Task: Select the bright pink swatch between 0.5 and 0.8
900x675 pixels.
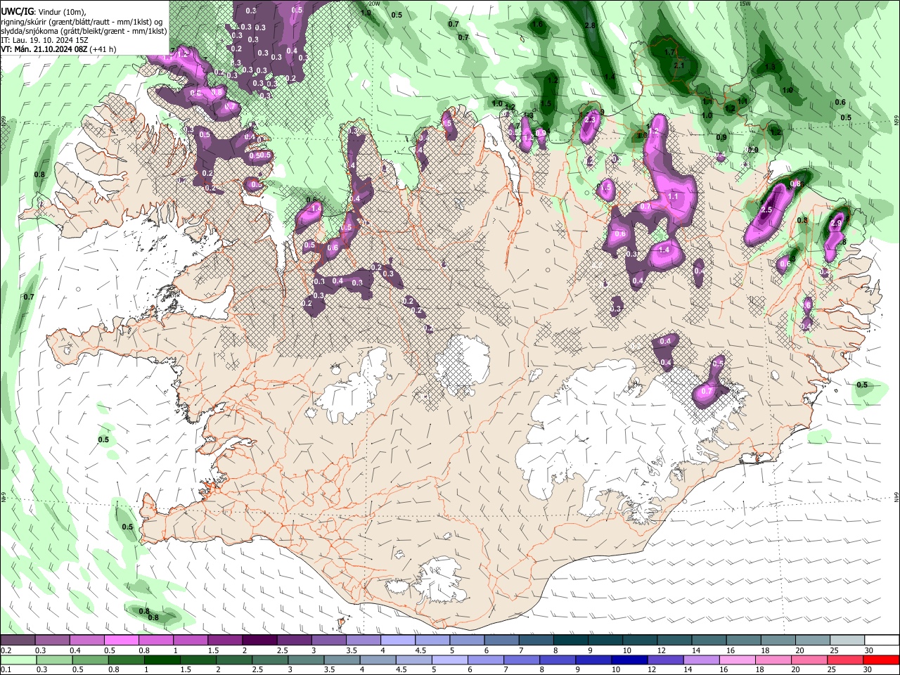Action: (121, 641)
